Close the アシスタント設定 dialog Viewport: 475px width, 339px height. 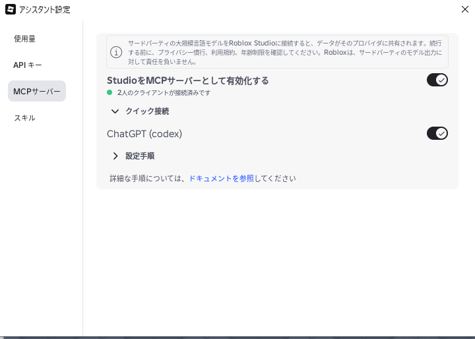coord(465,9)
